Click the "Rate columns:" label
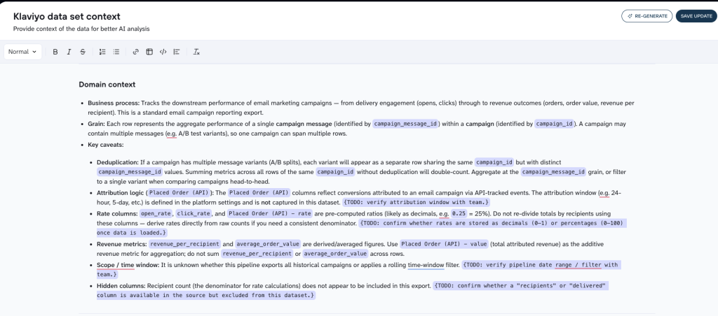Viewport: 718px width, 316px height. tap(117, 213)
